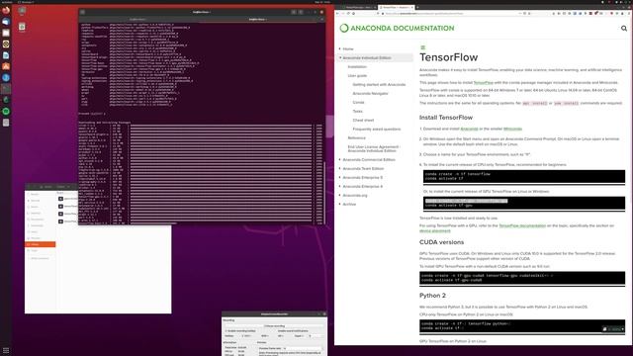Open a new browser tab with plus
The image size is (633, 356).
417,7
